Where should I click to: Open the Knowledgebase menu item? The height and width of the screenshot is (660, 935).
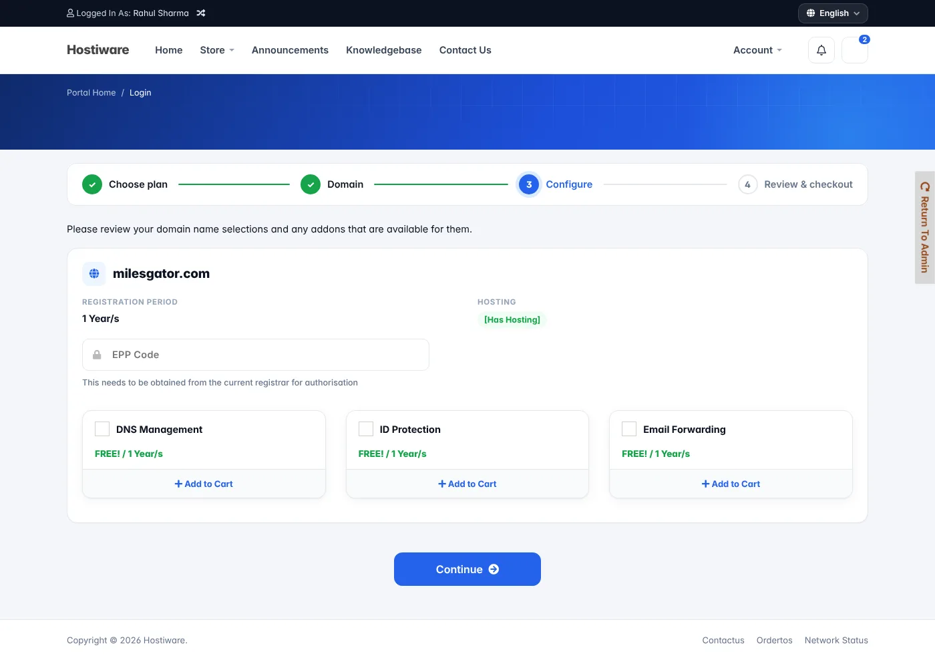383,50
